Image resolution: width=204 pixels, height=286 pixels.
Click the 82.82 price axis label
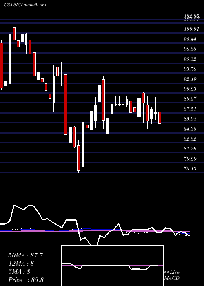pyautogui.click(x=191, y=139)
